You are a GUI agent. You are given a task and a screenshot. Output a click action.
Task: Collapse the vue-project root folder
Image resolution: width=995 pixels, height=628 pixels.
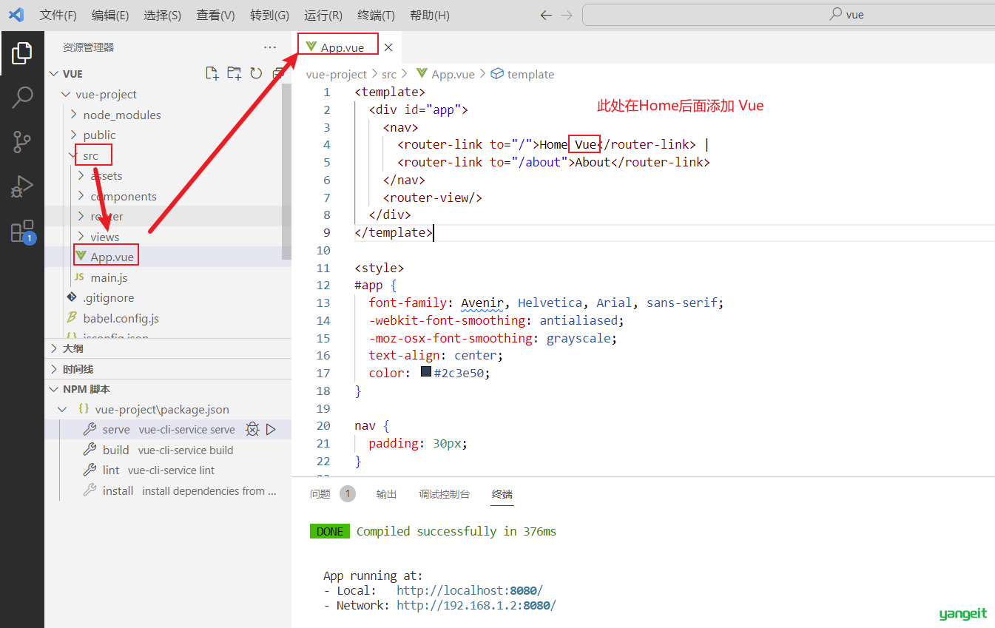(x=66, y=94)
